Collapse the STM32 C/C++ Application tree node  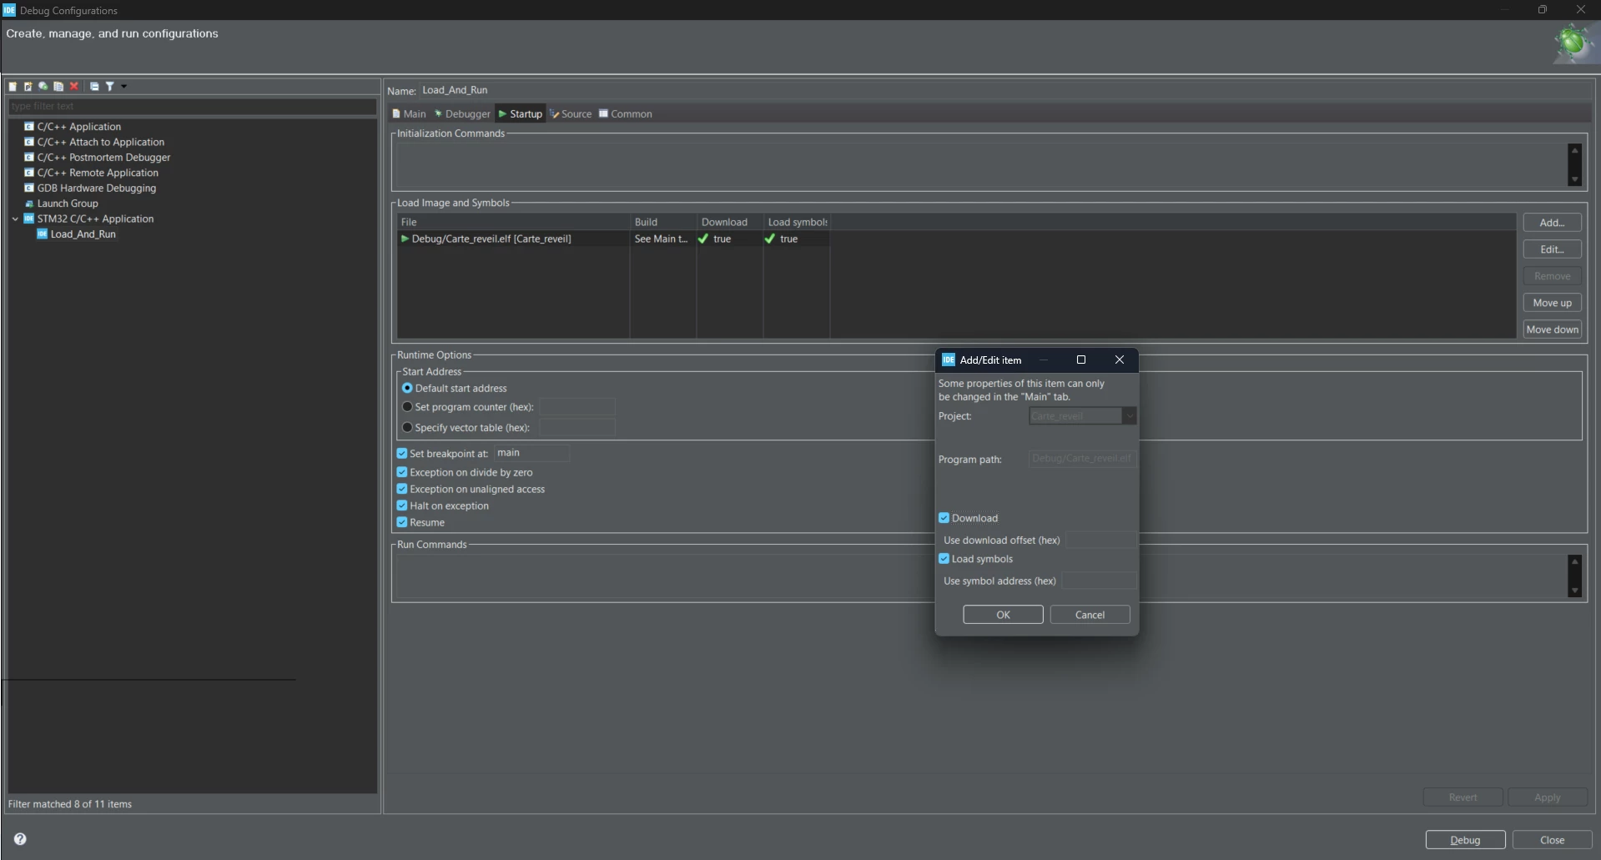coord(15,219)
